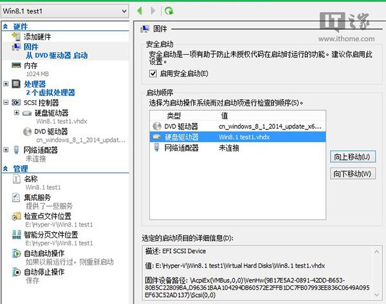The height and width of the screenshot is (304, 386).
Task: Click the green back arrow icon
Action: [x=140, y=11]
